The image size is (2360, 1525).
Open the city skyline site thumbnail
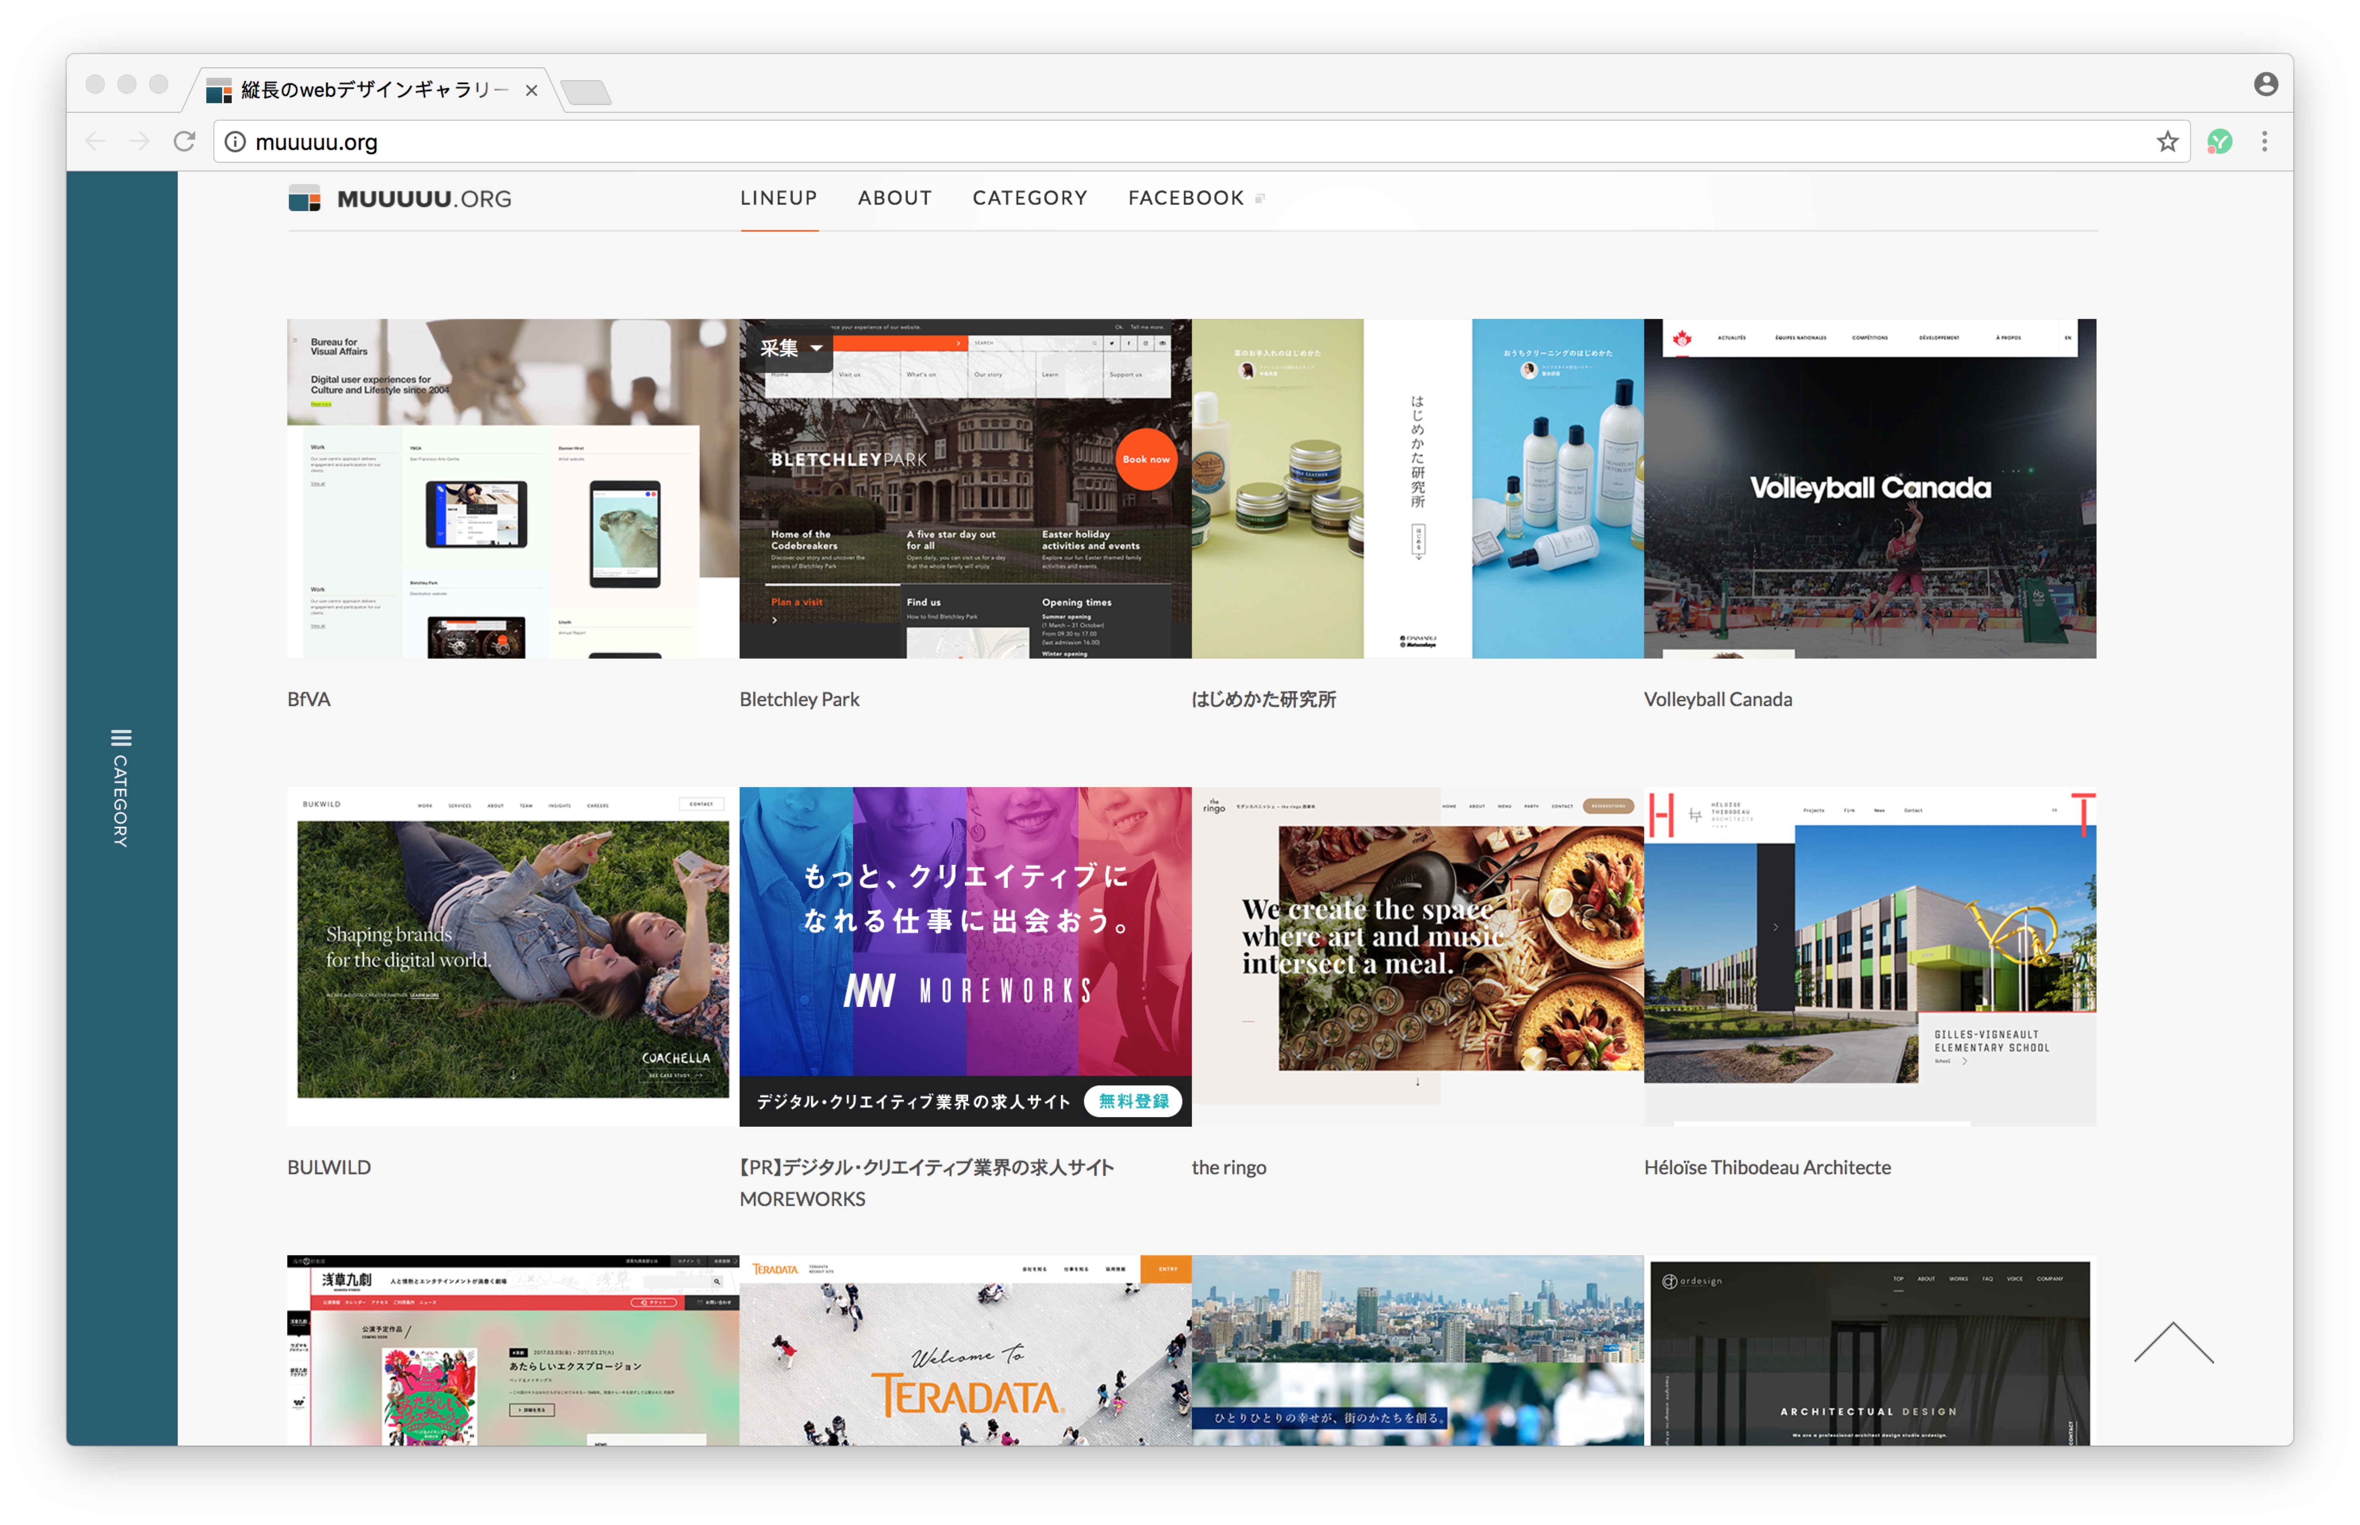click(1417, 1351)
